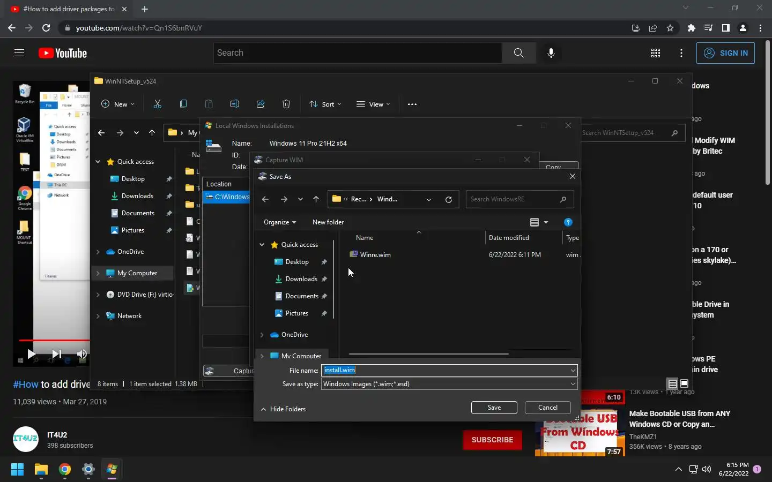The height and width of the screenshot is (482, 772).
Task: Refresh the Save As folder view
Action: pyautogui.click(x=449, y=199)
